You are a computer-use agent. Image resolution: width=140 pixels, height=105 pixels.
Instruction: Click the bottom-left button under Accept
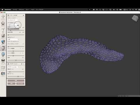click(11, 84)
